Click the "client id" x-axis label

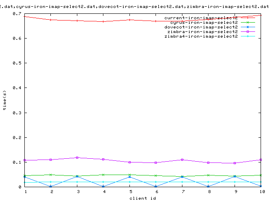tap(142, 198)
